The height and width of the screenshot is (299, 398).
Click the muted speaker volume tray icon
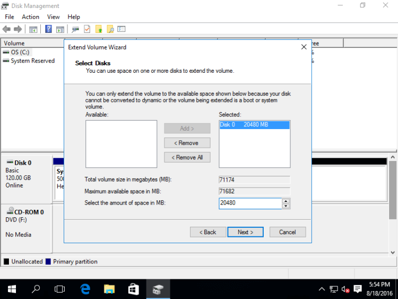345,289
